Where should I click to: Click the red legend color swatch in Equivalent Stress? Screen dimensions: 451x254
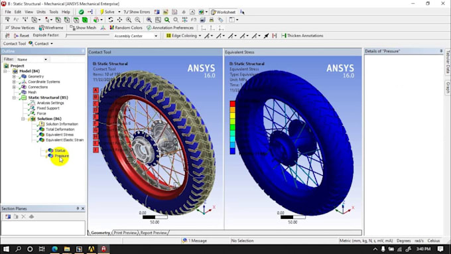click(232, 103)
